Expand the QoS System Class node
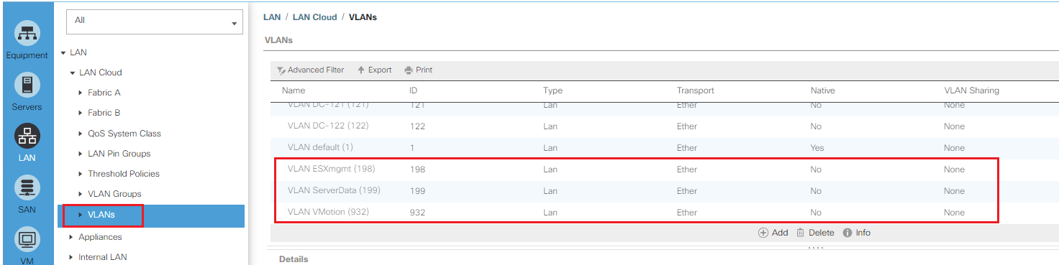The height and width of the screenshot is (265, 1059). (81, 134)
